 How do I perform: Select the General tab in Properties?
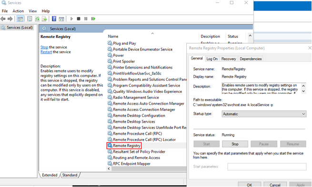pos(197,58)
